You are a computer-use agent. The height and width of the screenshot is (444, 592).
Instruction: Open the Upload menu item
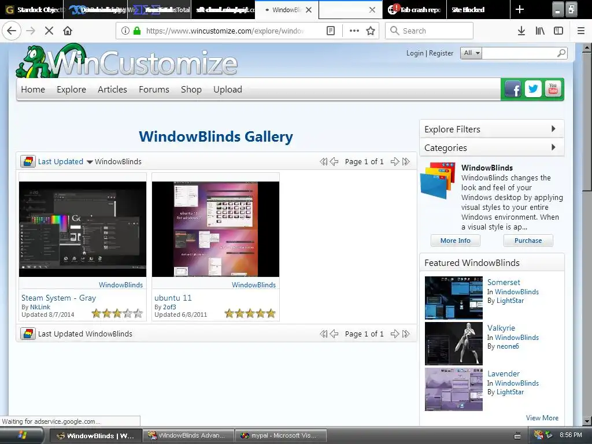(228, 90)
